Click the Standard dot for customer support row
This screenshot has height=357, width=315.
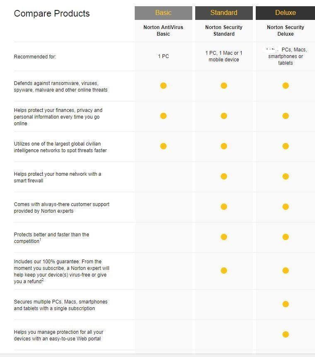(224, 207)
